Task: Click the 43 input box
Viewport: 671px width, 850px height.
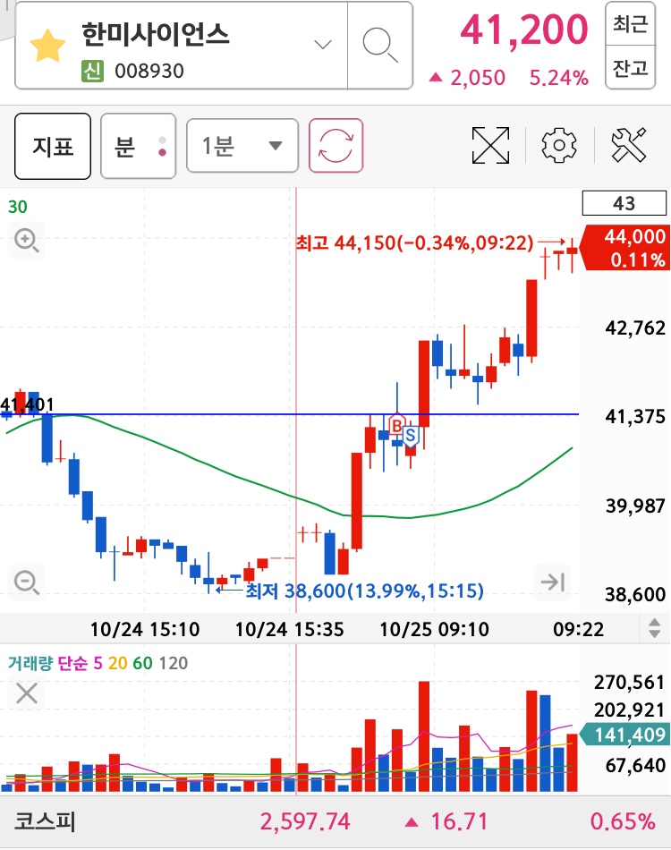Action: tap(624, 203)
